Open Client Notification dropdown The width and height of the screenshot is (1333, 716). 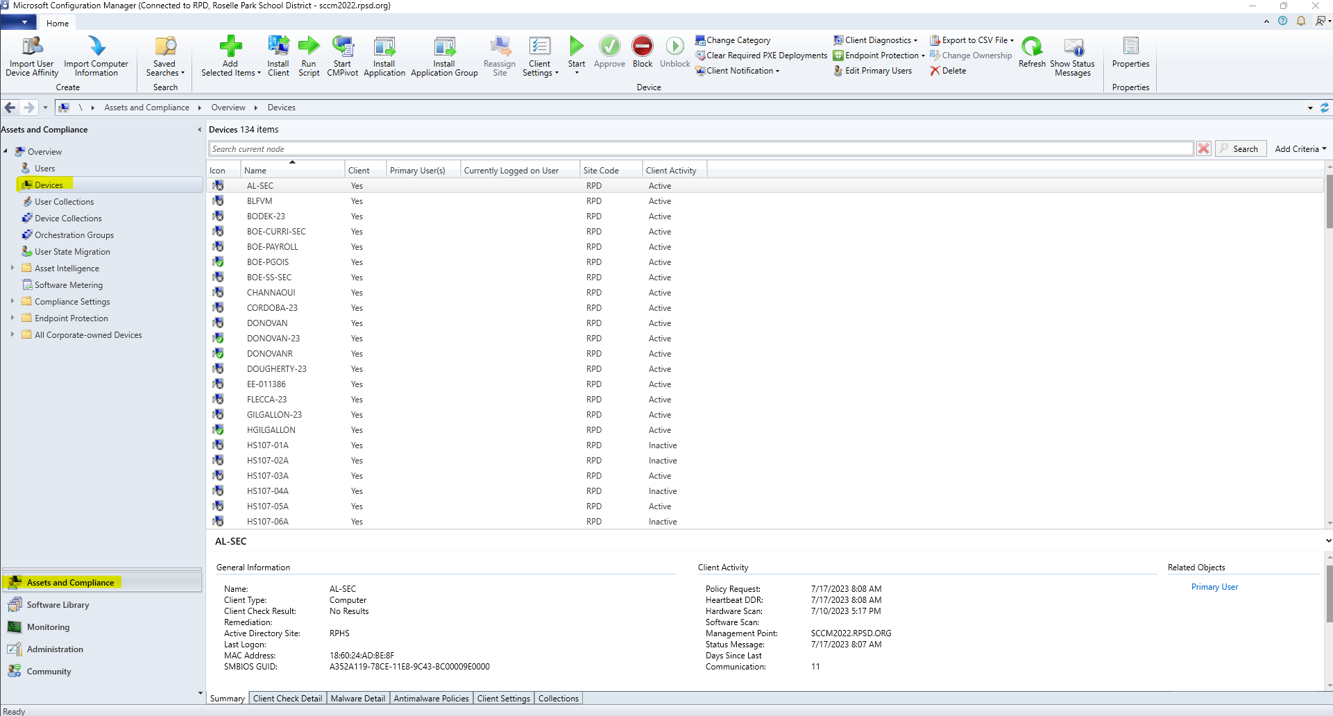pos(737,71)
